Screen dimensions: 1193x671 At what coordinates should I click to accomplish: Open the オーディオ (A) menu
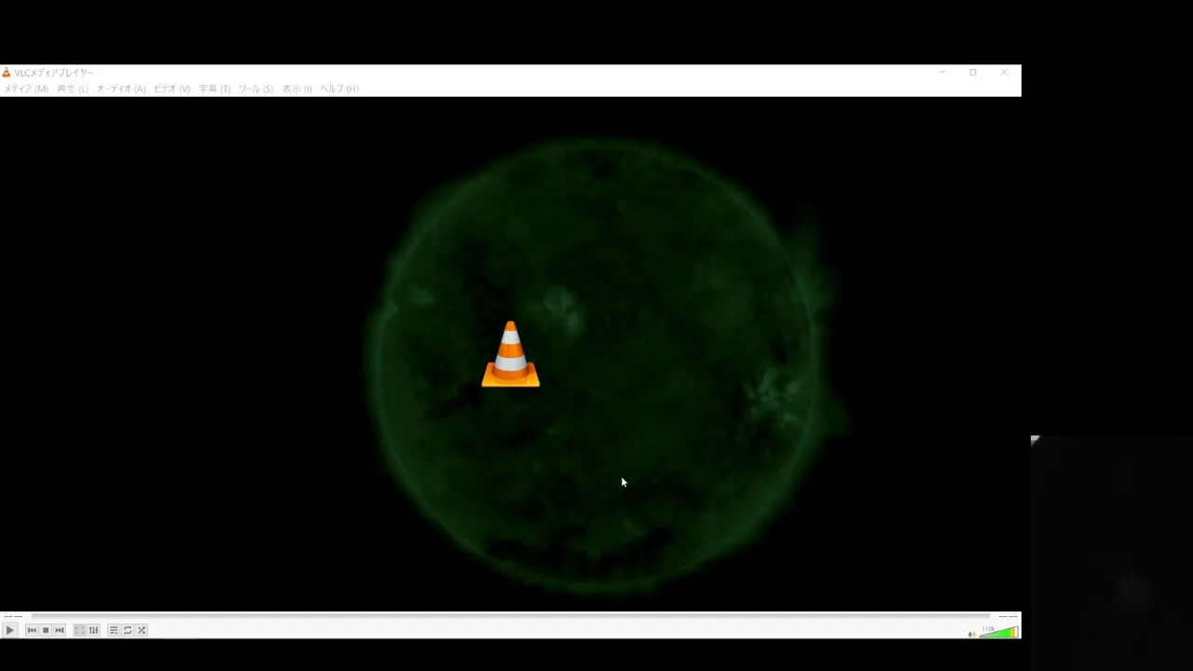coord(121,89)
